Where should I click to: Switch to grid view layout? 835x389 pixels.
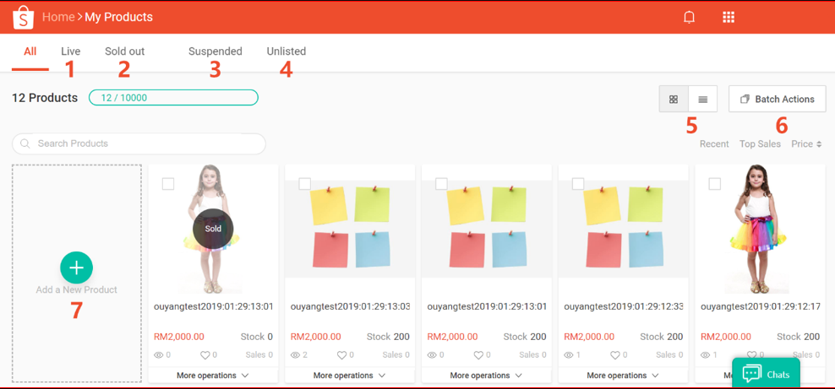click(674, 99)
